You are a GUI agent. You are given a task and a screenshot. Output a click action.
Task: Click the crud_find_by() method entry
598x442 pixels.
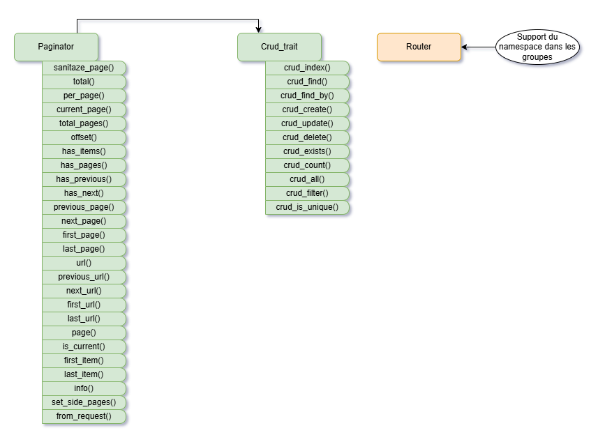[307, 96]
